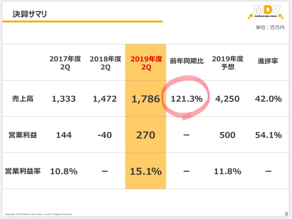
Task: Click the page number 8
Action: click(286, 214)
